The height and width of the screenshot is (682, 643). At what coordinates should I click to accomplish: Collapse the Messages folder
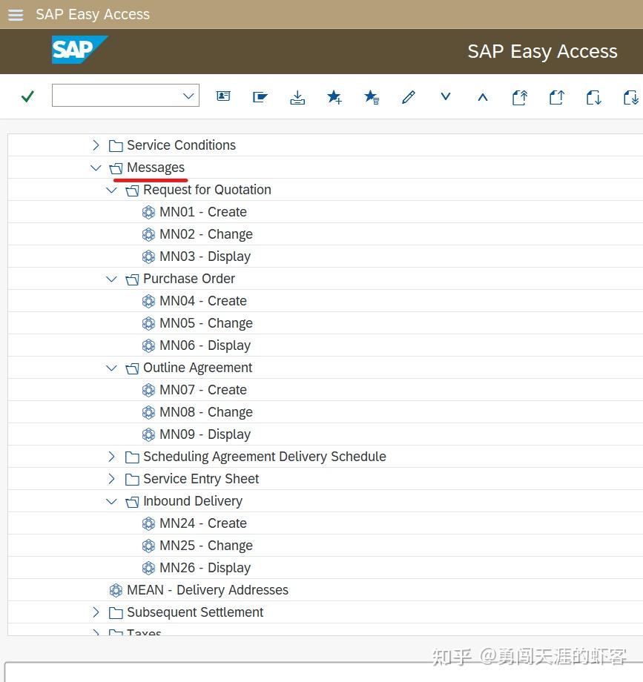pos(96,168)
